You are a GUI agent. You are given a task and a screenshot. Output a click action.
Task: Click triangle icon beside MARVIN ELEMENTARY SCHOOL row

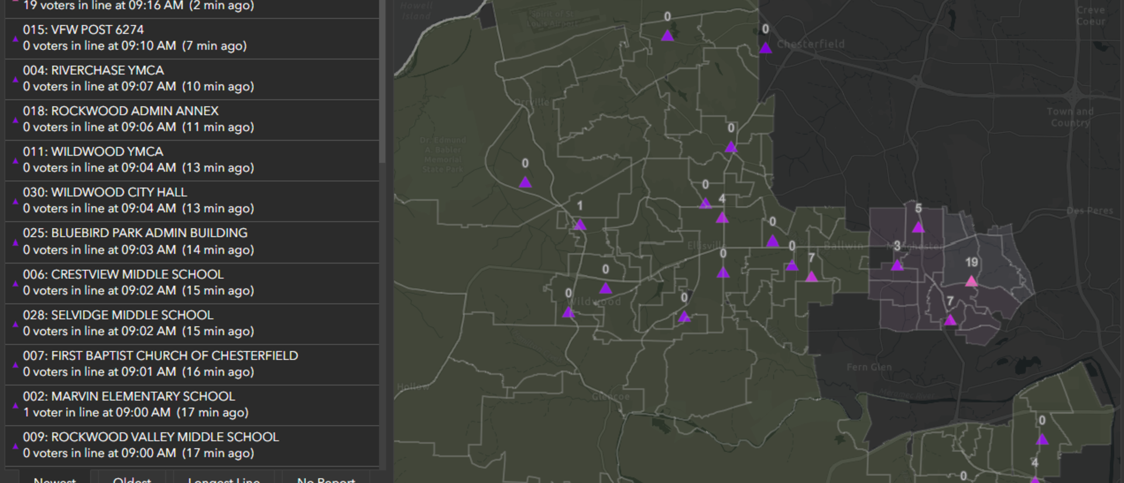pos(15,405)
